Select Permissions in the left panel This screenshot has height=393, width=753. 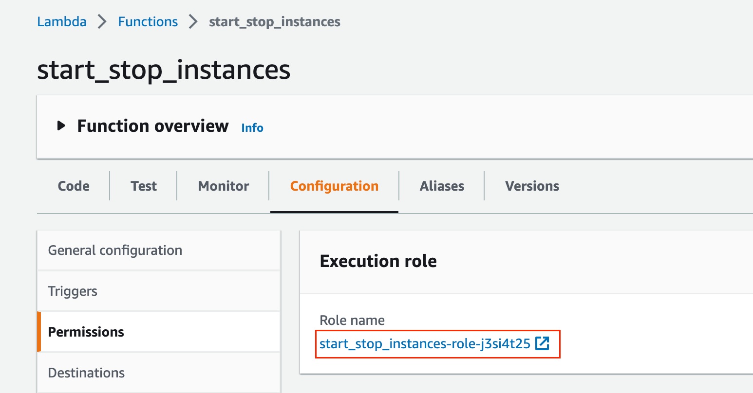(86, 332)
